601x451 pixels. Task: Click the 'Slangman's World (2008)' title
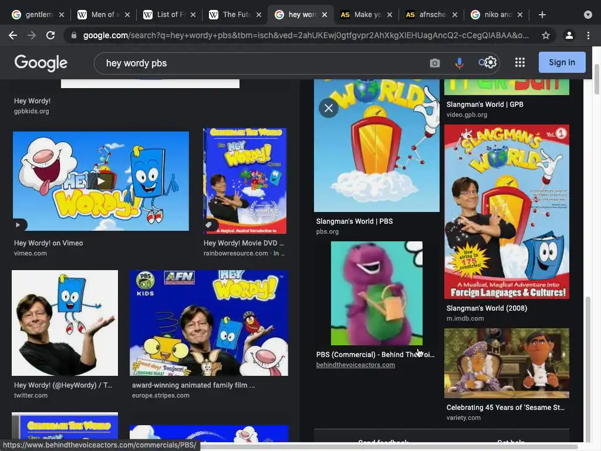(487, 308)
